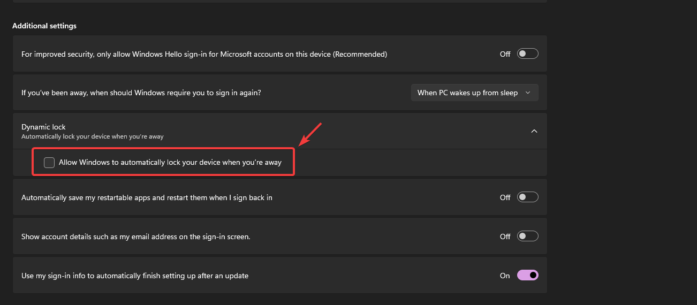This screenshot has height=305, width=697.
Task: Click 'Show account details such as my email' text
Action: 136,236
